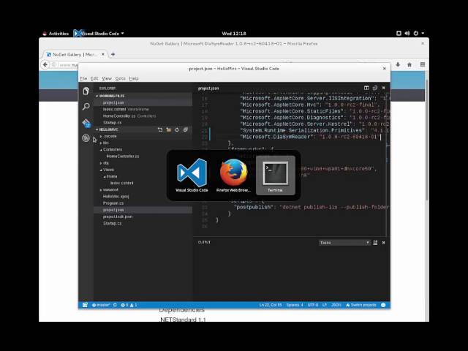Expand the wwwroot folder
The height and width of the screenshot is (351, 468).
point(101,190)
